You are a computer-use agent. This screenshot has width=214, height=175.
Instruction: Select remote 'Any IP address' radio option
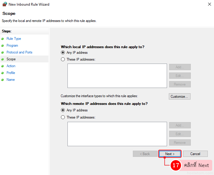coord(63,110)
